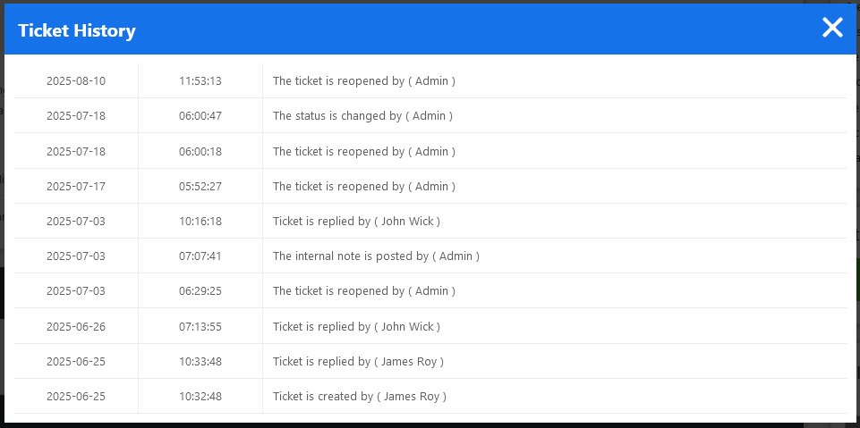Click the 10:32:48 time cell
The width and height of the screenshot is (860, 428).
click(x=200, y=397)
